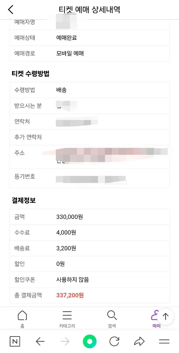
Task: Open the 카테고리 category menu
Action: click(67, 319)
